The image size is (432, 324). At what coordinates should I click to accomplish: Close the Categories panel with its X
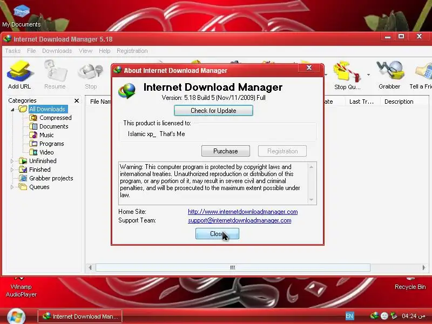pos(77,100)
